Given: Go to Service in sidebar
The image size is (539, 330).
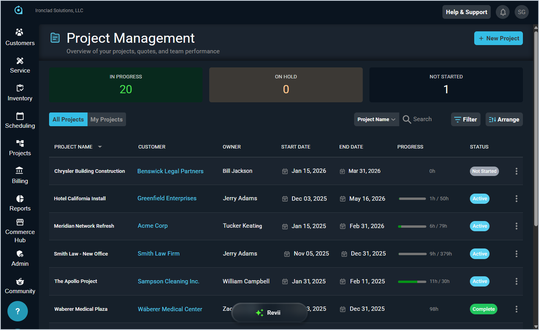Looking at the screenshot, I should [x=20, y=61].
